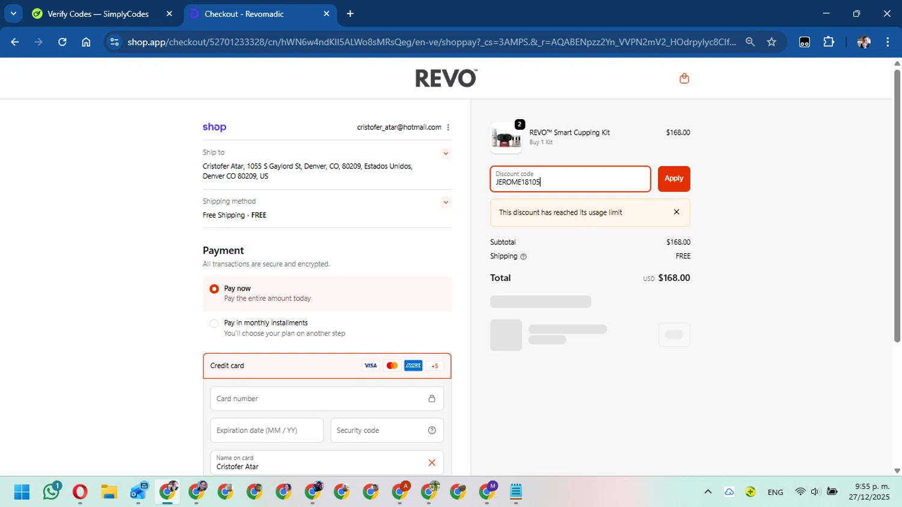This screenshot has height=507, width=902.
Task: Click the address bar URL
Action: click(431, 42)
